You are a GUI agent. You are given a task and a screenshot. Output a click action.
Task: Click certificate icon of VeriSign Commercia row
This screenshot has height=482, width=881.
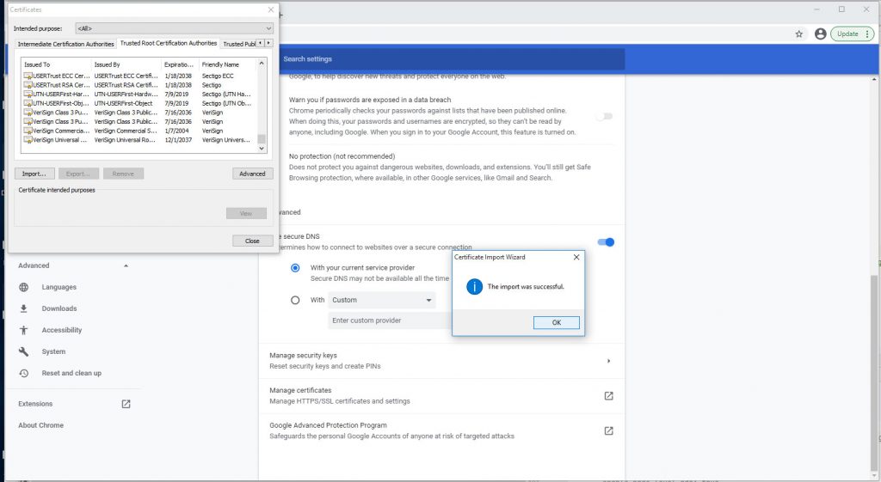tap(28, 131)
